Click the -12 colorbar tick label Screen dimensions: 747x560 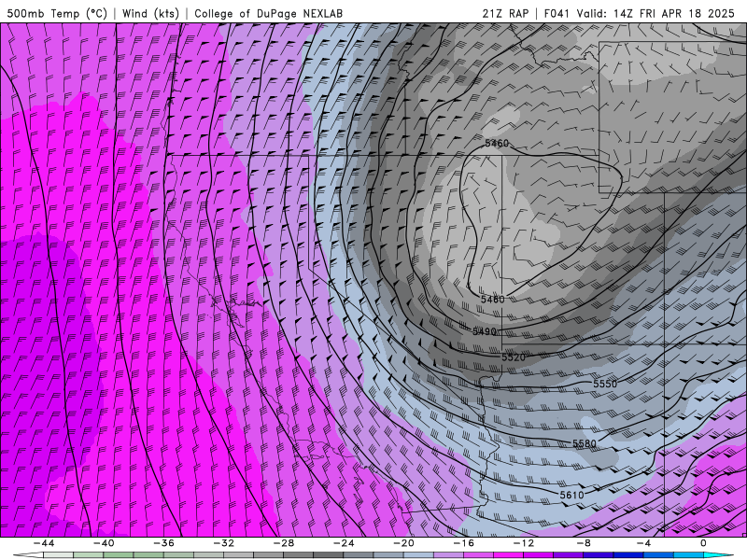pyautogui.click(x=524, y=543)
